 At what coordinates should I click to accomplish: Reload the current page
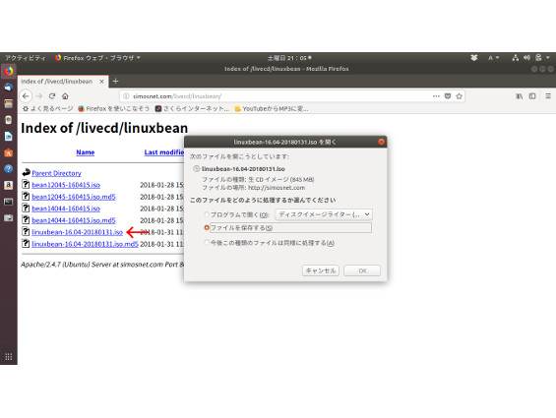point(52,96)
